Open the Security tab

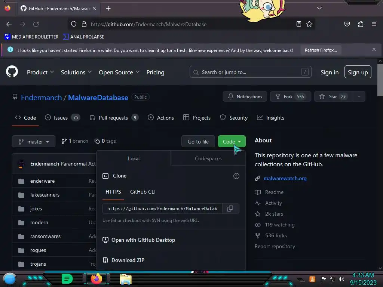(234, 118)
